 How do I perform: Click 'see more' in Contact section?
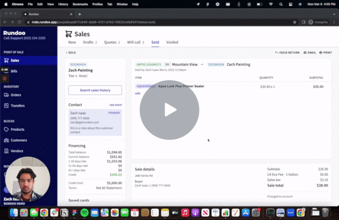pos(115,105)
